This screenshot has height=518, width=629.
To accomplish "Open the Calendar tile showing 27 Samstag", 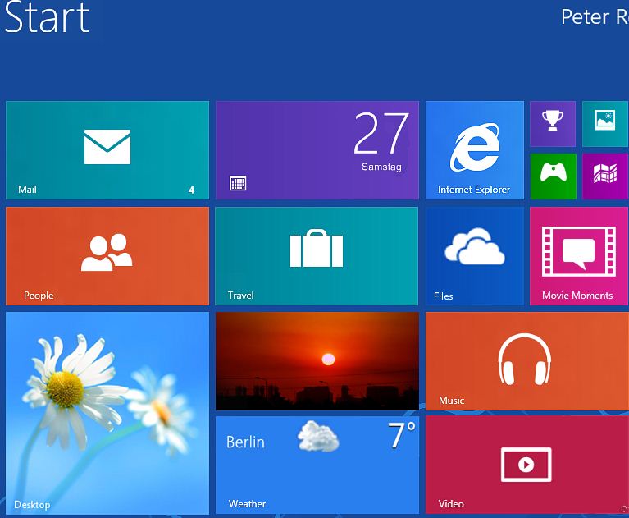I will [x=317, y=150].
